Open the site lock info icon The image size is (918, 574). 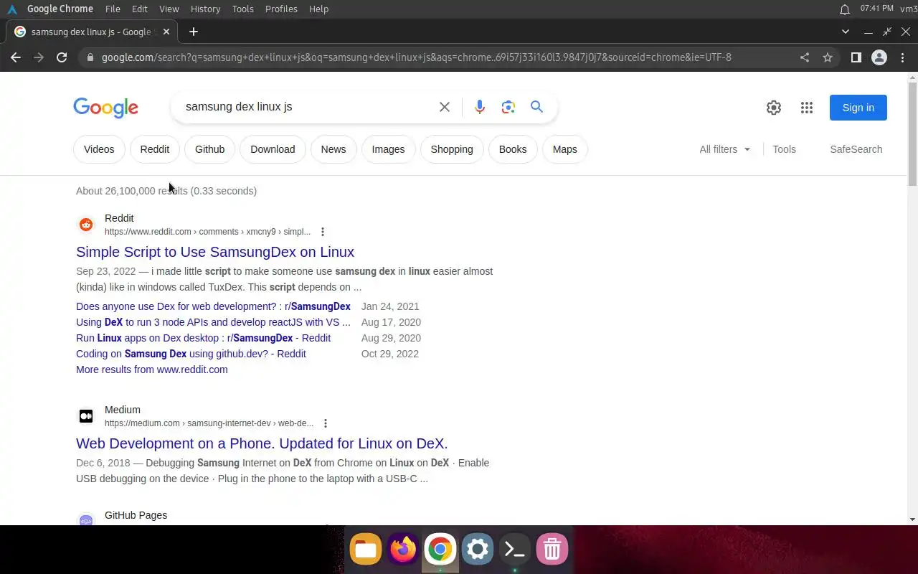click(x=89, y=57)
